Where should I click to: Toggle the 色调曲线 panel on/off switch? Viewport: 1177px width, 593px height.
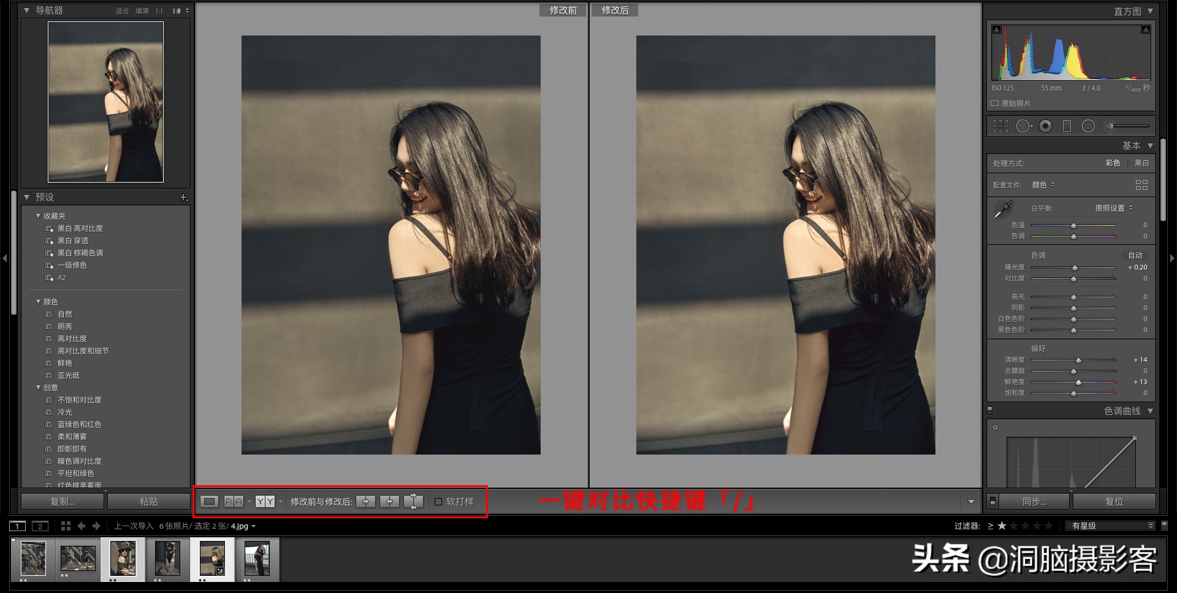989,410
